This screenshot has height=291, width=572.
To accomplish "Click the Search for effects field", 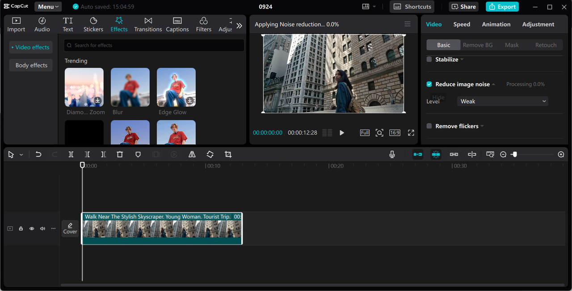I will [154, 45].
